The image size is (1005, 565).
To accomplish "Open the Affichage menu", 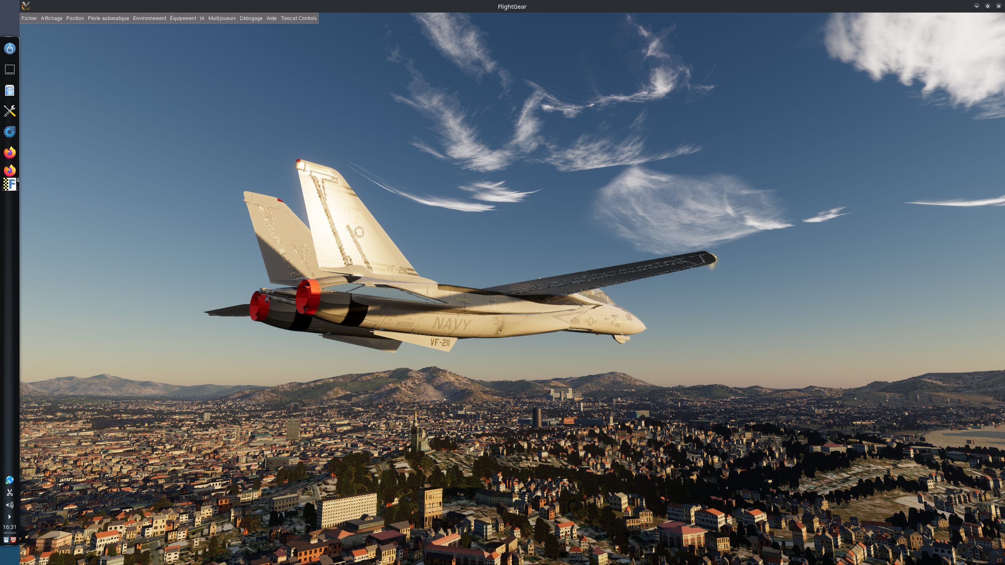I will coord(51,18).
